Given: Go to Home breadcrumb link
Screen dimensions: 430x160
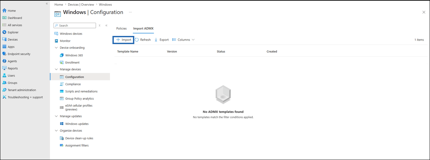Looking at the screenshot, I should [x=59, y=5].
